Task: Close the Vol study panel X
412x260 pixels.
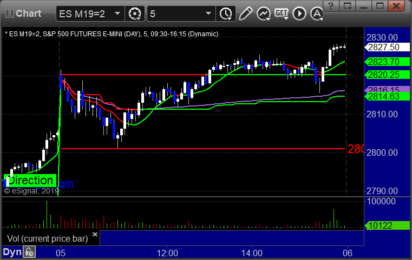Action: click(x=95, y=234)
